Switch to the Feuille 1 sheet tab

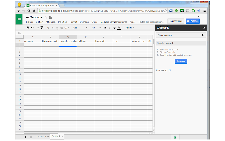[43, 137]
